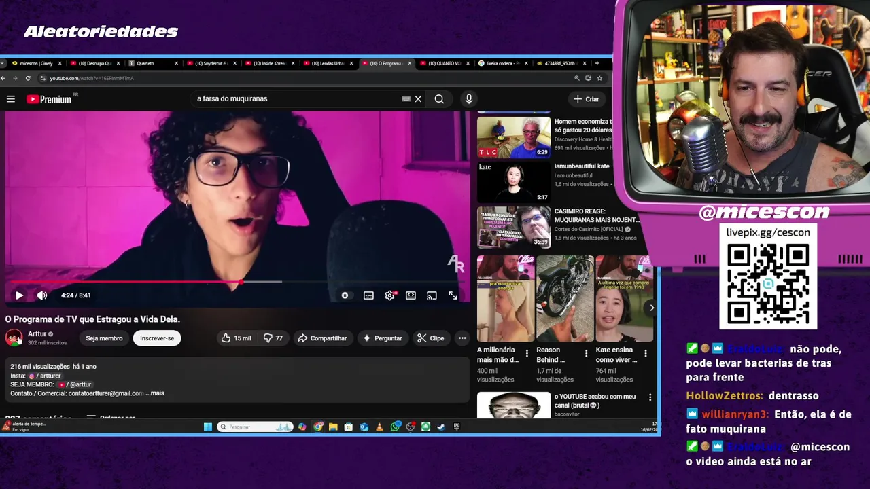The height and width of the screenshot is (489, 870).
Task: Open the YouTube hamburger guide menu
Action: click(11, 99)
